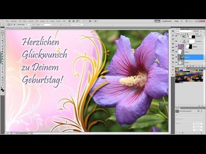Add a pixel mask in the Masken panel
This screenshot has height=154, width=206.
[x=198, y=111]
